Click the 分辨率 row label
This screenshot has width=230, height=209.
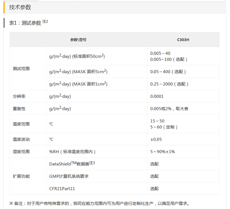point(19,96)
